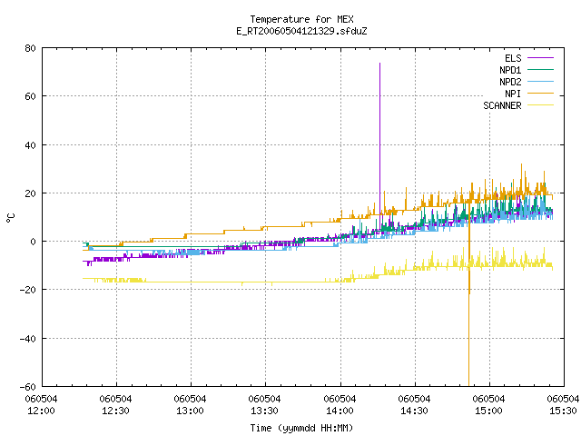
Task: Click the yellow SCANNER legend line sample
Action: [540, 105]
